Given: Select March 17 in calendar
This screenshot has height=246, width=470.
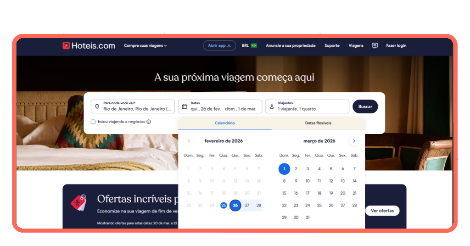Looking at the screenshot, I should point(308,193).
